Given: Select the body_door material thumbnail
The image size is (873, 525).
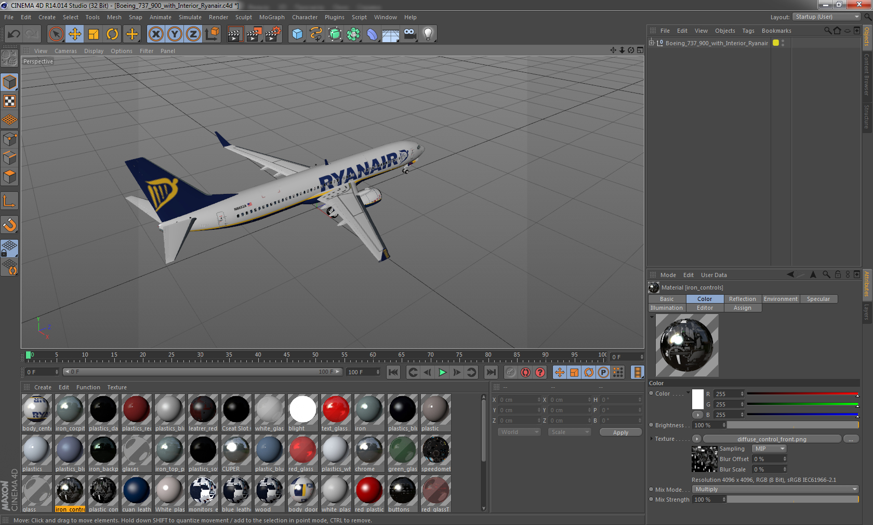Looking at the screenshot, I should coord(302,493).
